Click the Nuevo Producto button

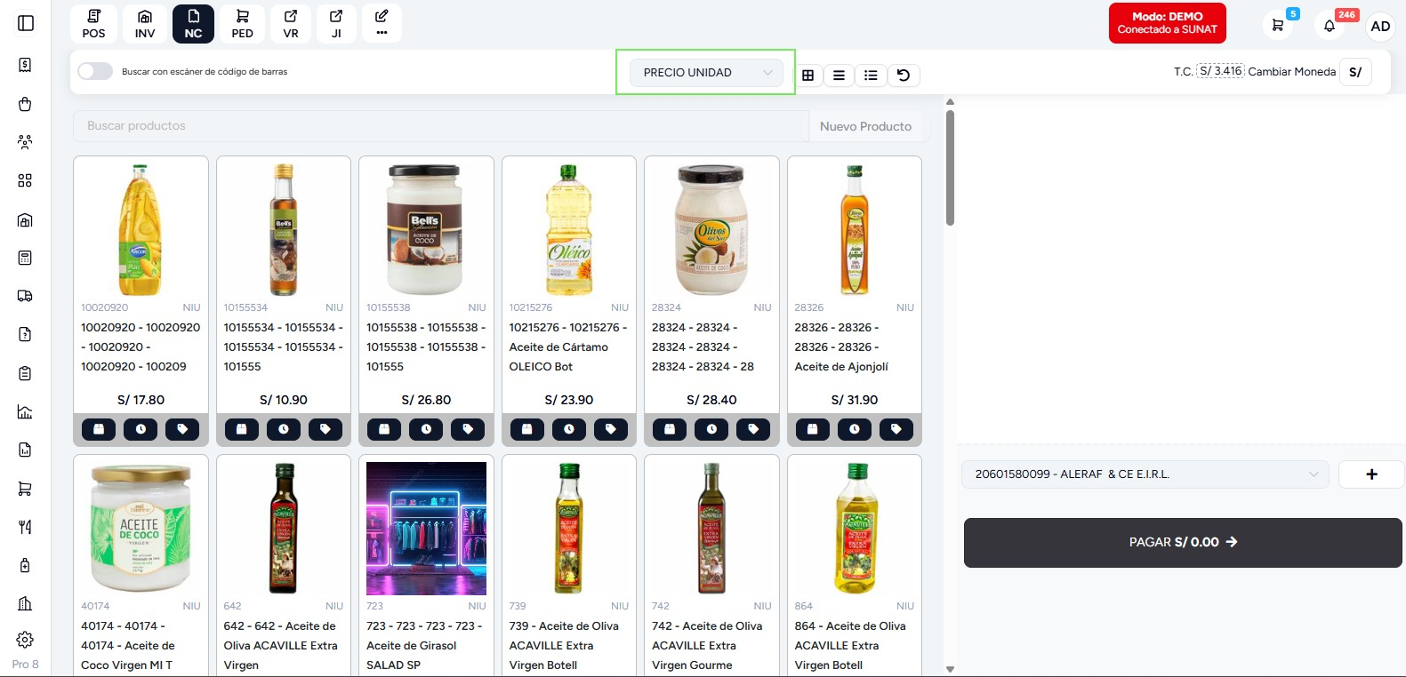tap(865, 126)
